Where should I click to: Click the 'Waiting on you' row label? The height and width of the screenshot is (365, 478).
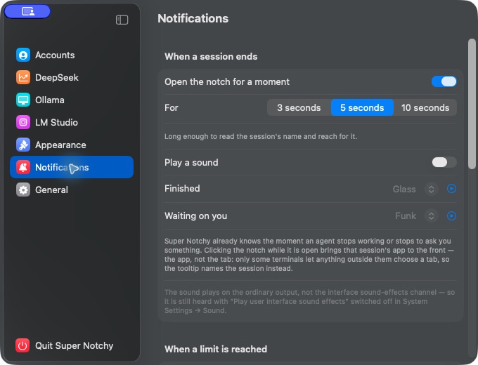click(x=195, y=215)
